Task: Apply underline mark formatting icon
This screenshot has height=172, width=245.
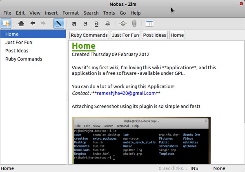Action: pyautogui.click(x=96, y=23)
